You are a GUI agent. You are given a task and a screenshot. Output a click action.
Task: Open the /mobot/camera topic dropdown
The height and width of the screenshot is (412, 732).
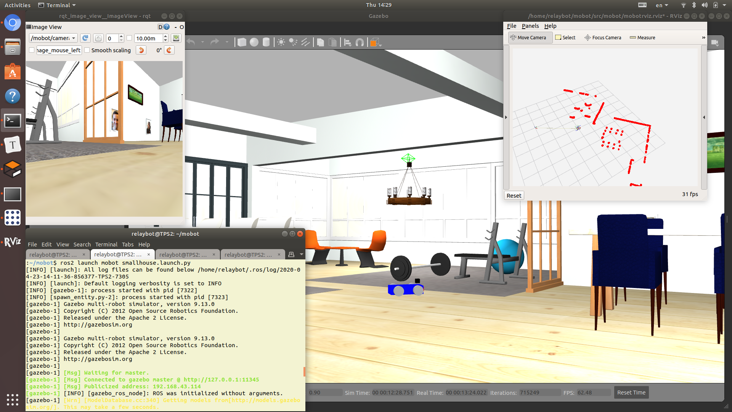[53, 38]
